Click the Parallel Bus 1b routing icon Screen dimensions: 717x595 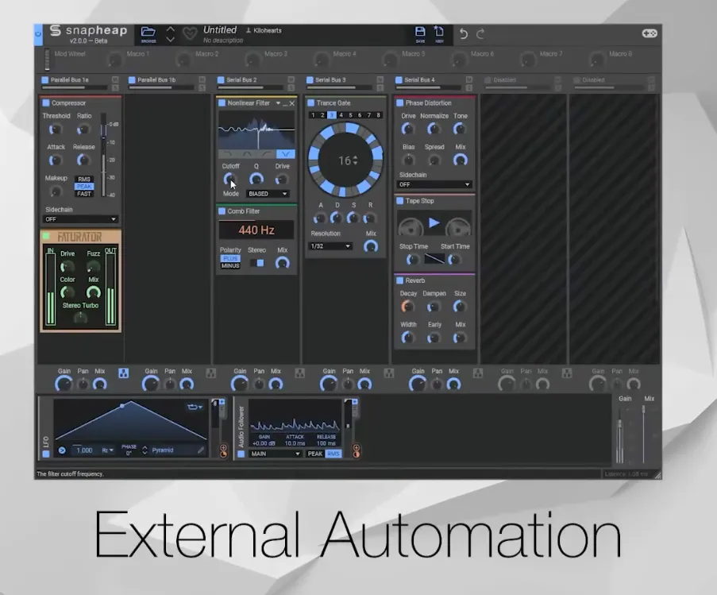coord(210,373)
